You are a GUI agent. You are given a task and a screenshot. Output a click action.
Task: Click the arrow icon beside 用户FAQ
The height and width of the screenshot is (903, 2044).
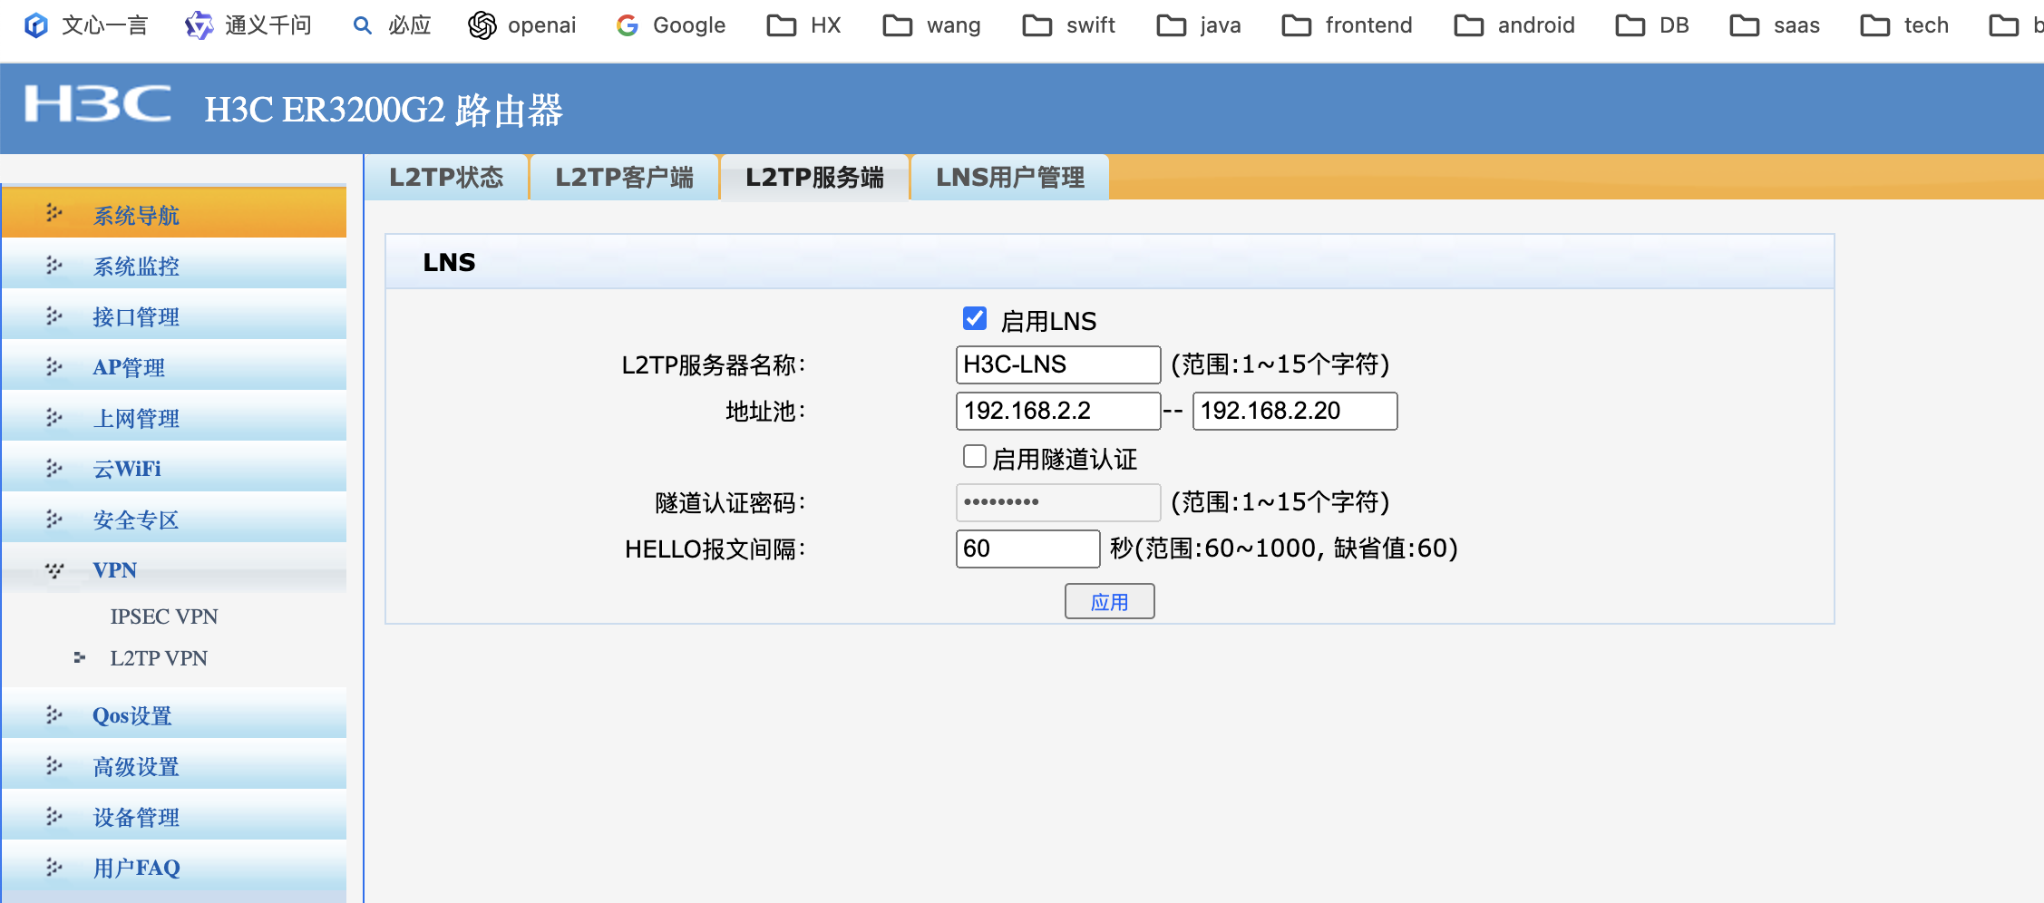click(x=54, y=867)
